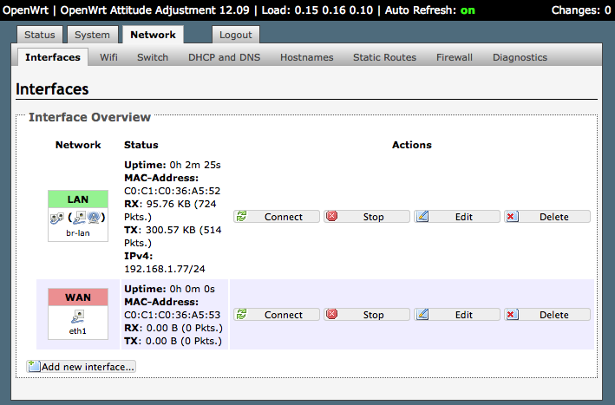Edit the LAN interface
Image resolution: width=615 pixels, height=405 pixels.
point(457,217)
